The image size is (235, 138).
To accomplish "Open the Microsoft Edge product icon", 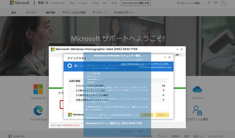I will click(x=38, y=110).
